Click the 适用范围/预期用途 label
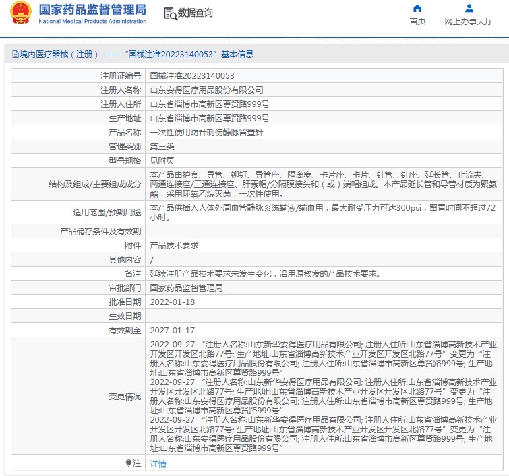Image resolution: width=509 pixels, height=476 pixels. click(x=107, y=212)
